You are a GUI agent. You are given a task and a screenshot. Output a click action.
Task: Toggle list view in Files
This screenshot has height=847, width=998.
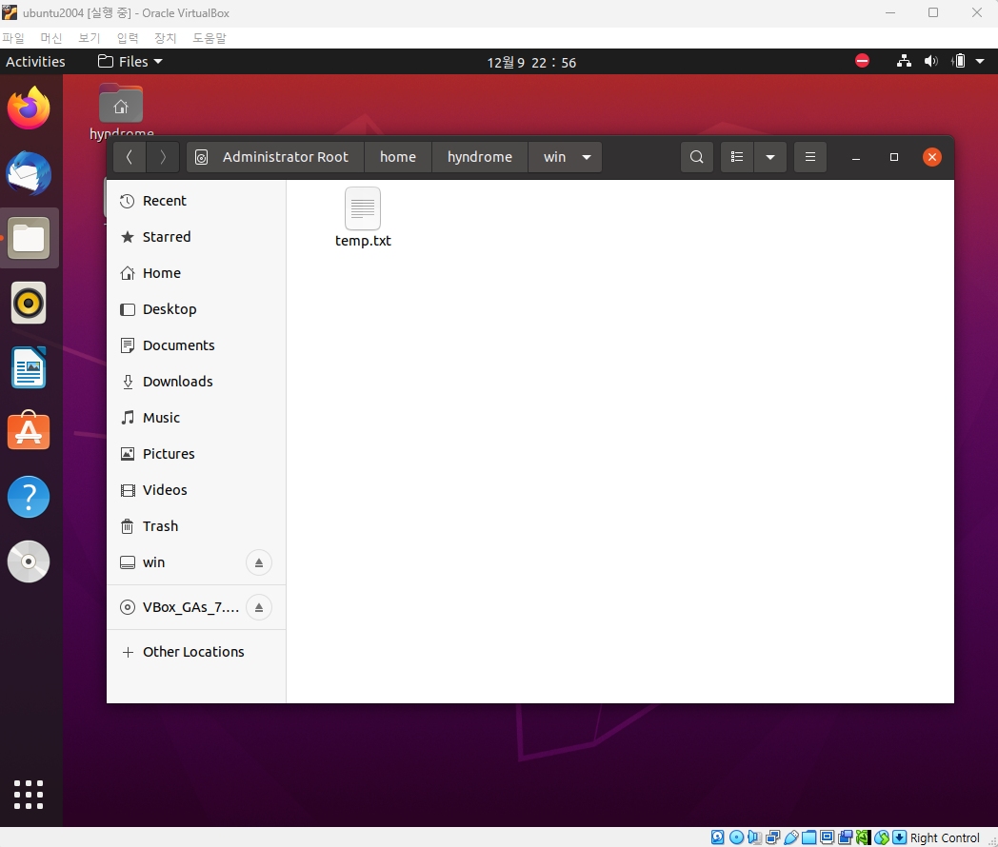point(737,157)
